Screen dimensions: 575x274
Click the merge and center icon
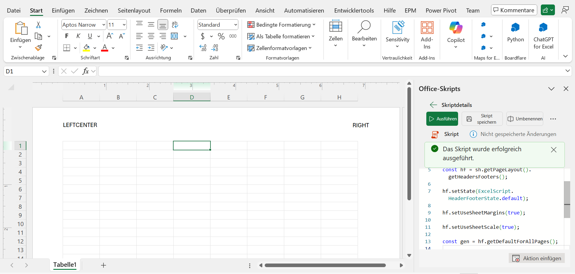click(174, 36)
